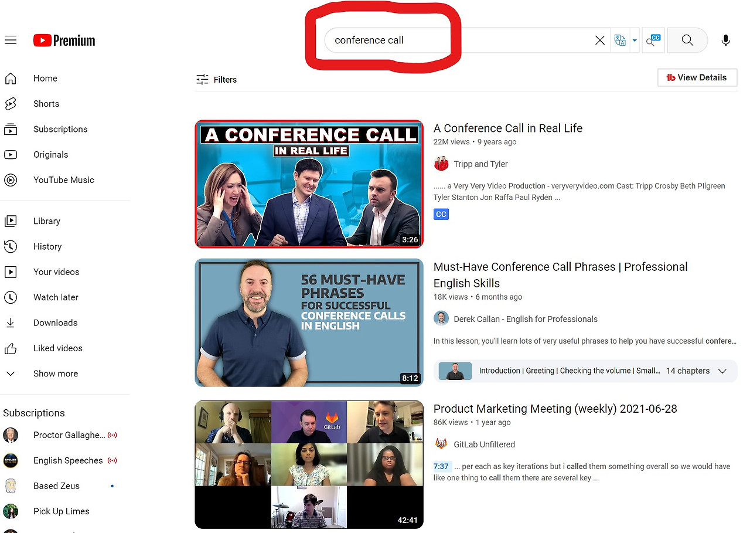The image size is (750, 533).
Task: Open the hamburger guide menu
Action: point(11,40)
